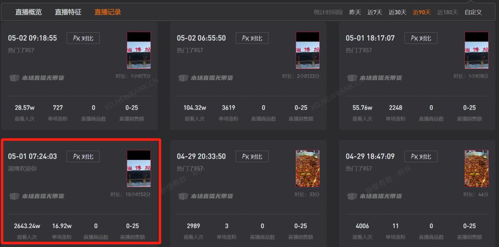This screenshot has height=247, width=499.
Task: Open crayfish thumbnail of 04-29 20:33:50
Action: (x=308, y=169)
